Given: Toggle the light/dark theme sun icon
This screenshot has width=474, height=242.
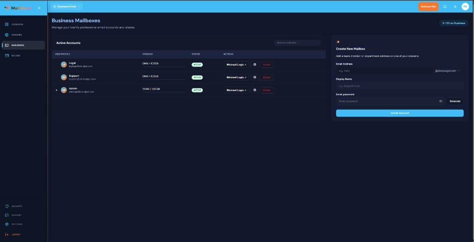Looking at the screenshot, I should 455,6.
